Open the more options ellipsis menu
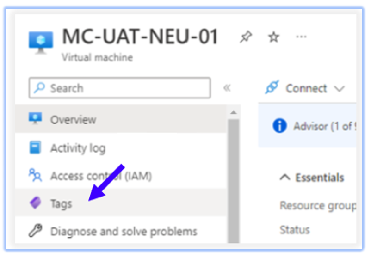The width and height of the screenshot is (371, 258). pos(301,37)
